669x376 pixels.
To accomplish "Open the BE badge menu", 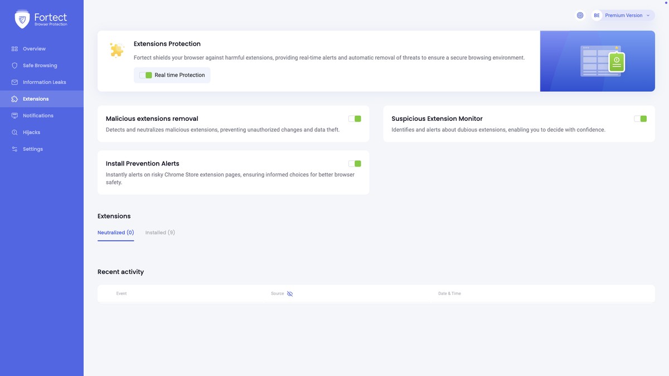I will (597, 15).
